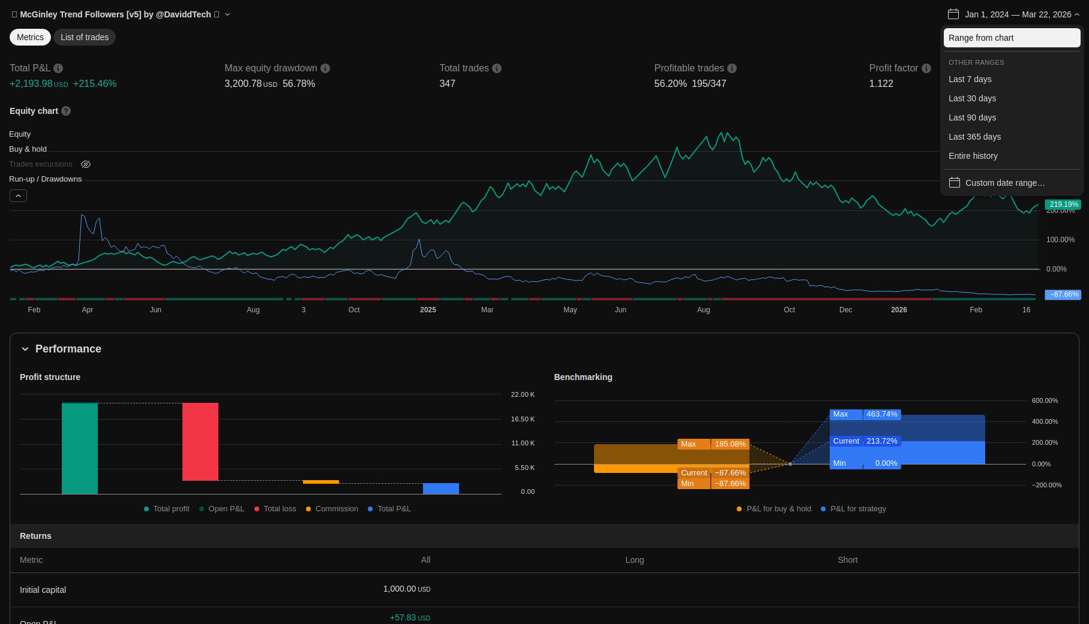
Task: Toggle the Buy & hold series in legend
Action: [28, 149]
